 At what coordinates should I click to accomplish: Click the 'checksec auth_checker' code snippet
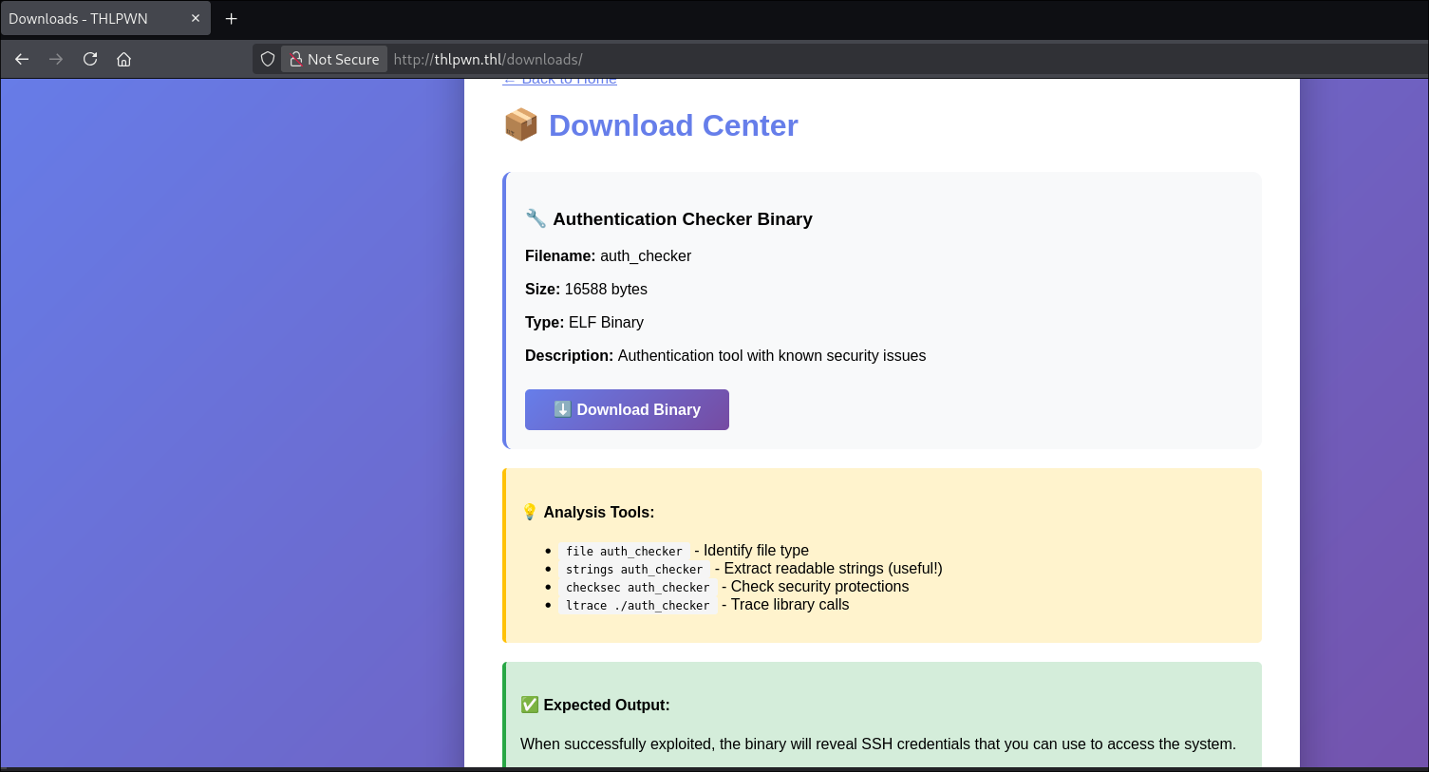click(637, 587)
